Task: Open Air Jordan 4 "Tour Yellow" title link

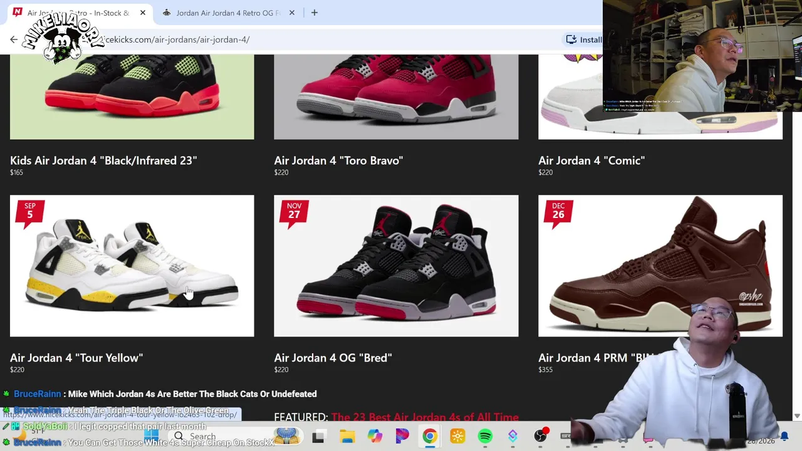Action: click(x=76, y=358)
